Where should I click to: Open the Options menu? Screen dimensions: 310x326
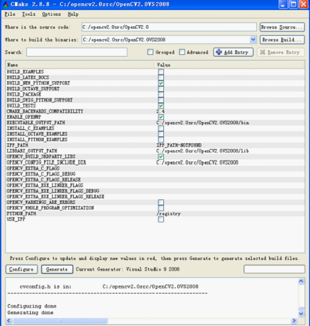(x=51, y=14)
